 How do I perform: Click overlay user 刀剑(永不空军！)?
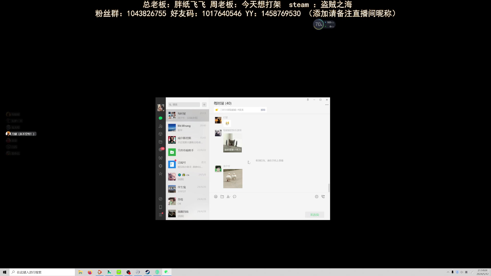21,134
